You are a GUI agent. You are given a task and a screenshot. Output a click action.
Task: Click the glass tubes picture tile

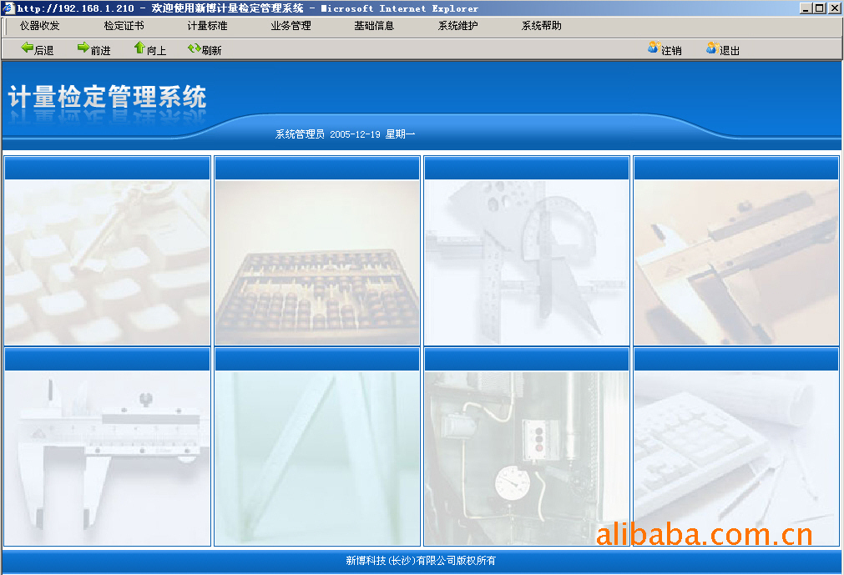(317, 457)
